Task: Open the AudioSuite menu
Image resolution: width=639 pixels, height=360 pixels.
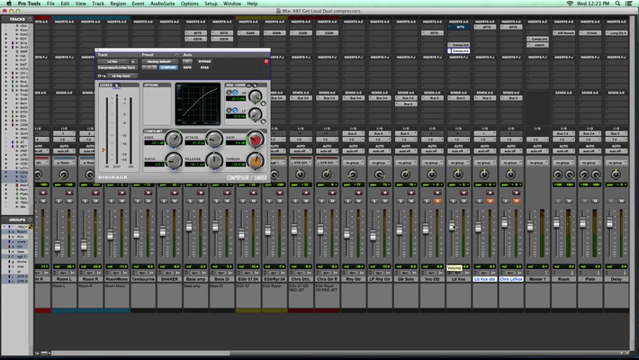Action: click(x=162, y=4)
